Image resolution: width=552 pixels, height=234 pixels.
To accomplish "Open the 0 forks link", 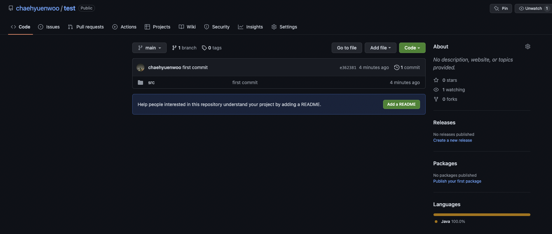I will pyautogui.click(x=445, y=99).
